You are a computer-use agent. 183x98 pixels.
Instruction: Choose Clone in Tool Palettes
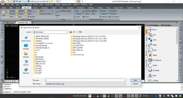click(x=152, y=40)
